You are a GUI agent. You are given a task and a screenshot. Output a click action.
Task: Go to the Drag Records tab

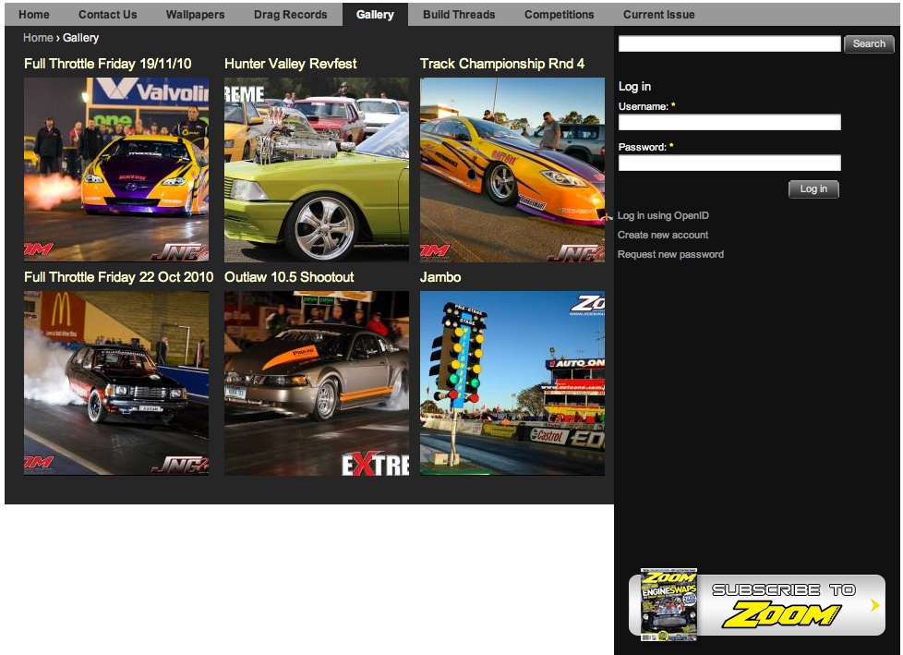pos(290,15)
